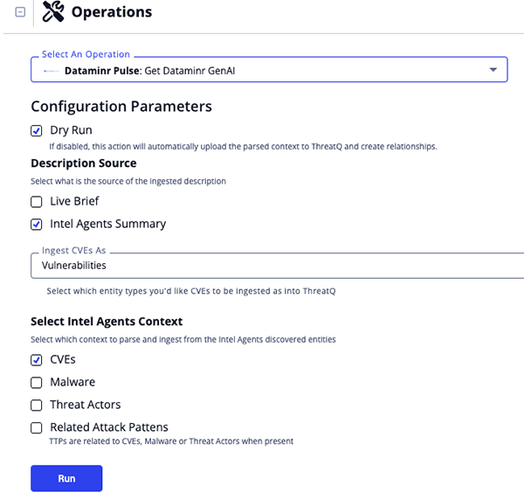Image resolution: width=524 pixels, height=499 pixels.
Task: Uncheck the Intel Agents Summary checkbox
Action: (37, 224)
